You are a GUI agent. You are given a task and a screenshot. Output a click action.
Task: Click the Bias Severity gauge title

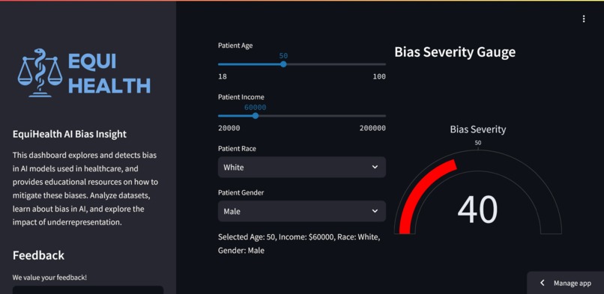pos(478,129)
